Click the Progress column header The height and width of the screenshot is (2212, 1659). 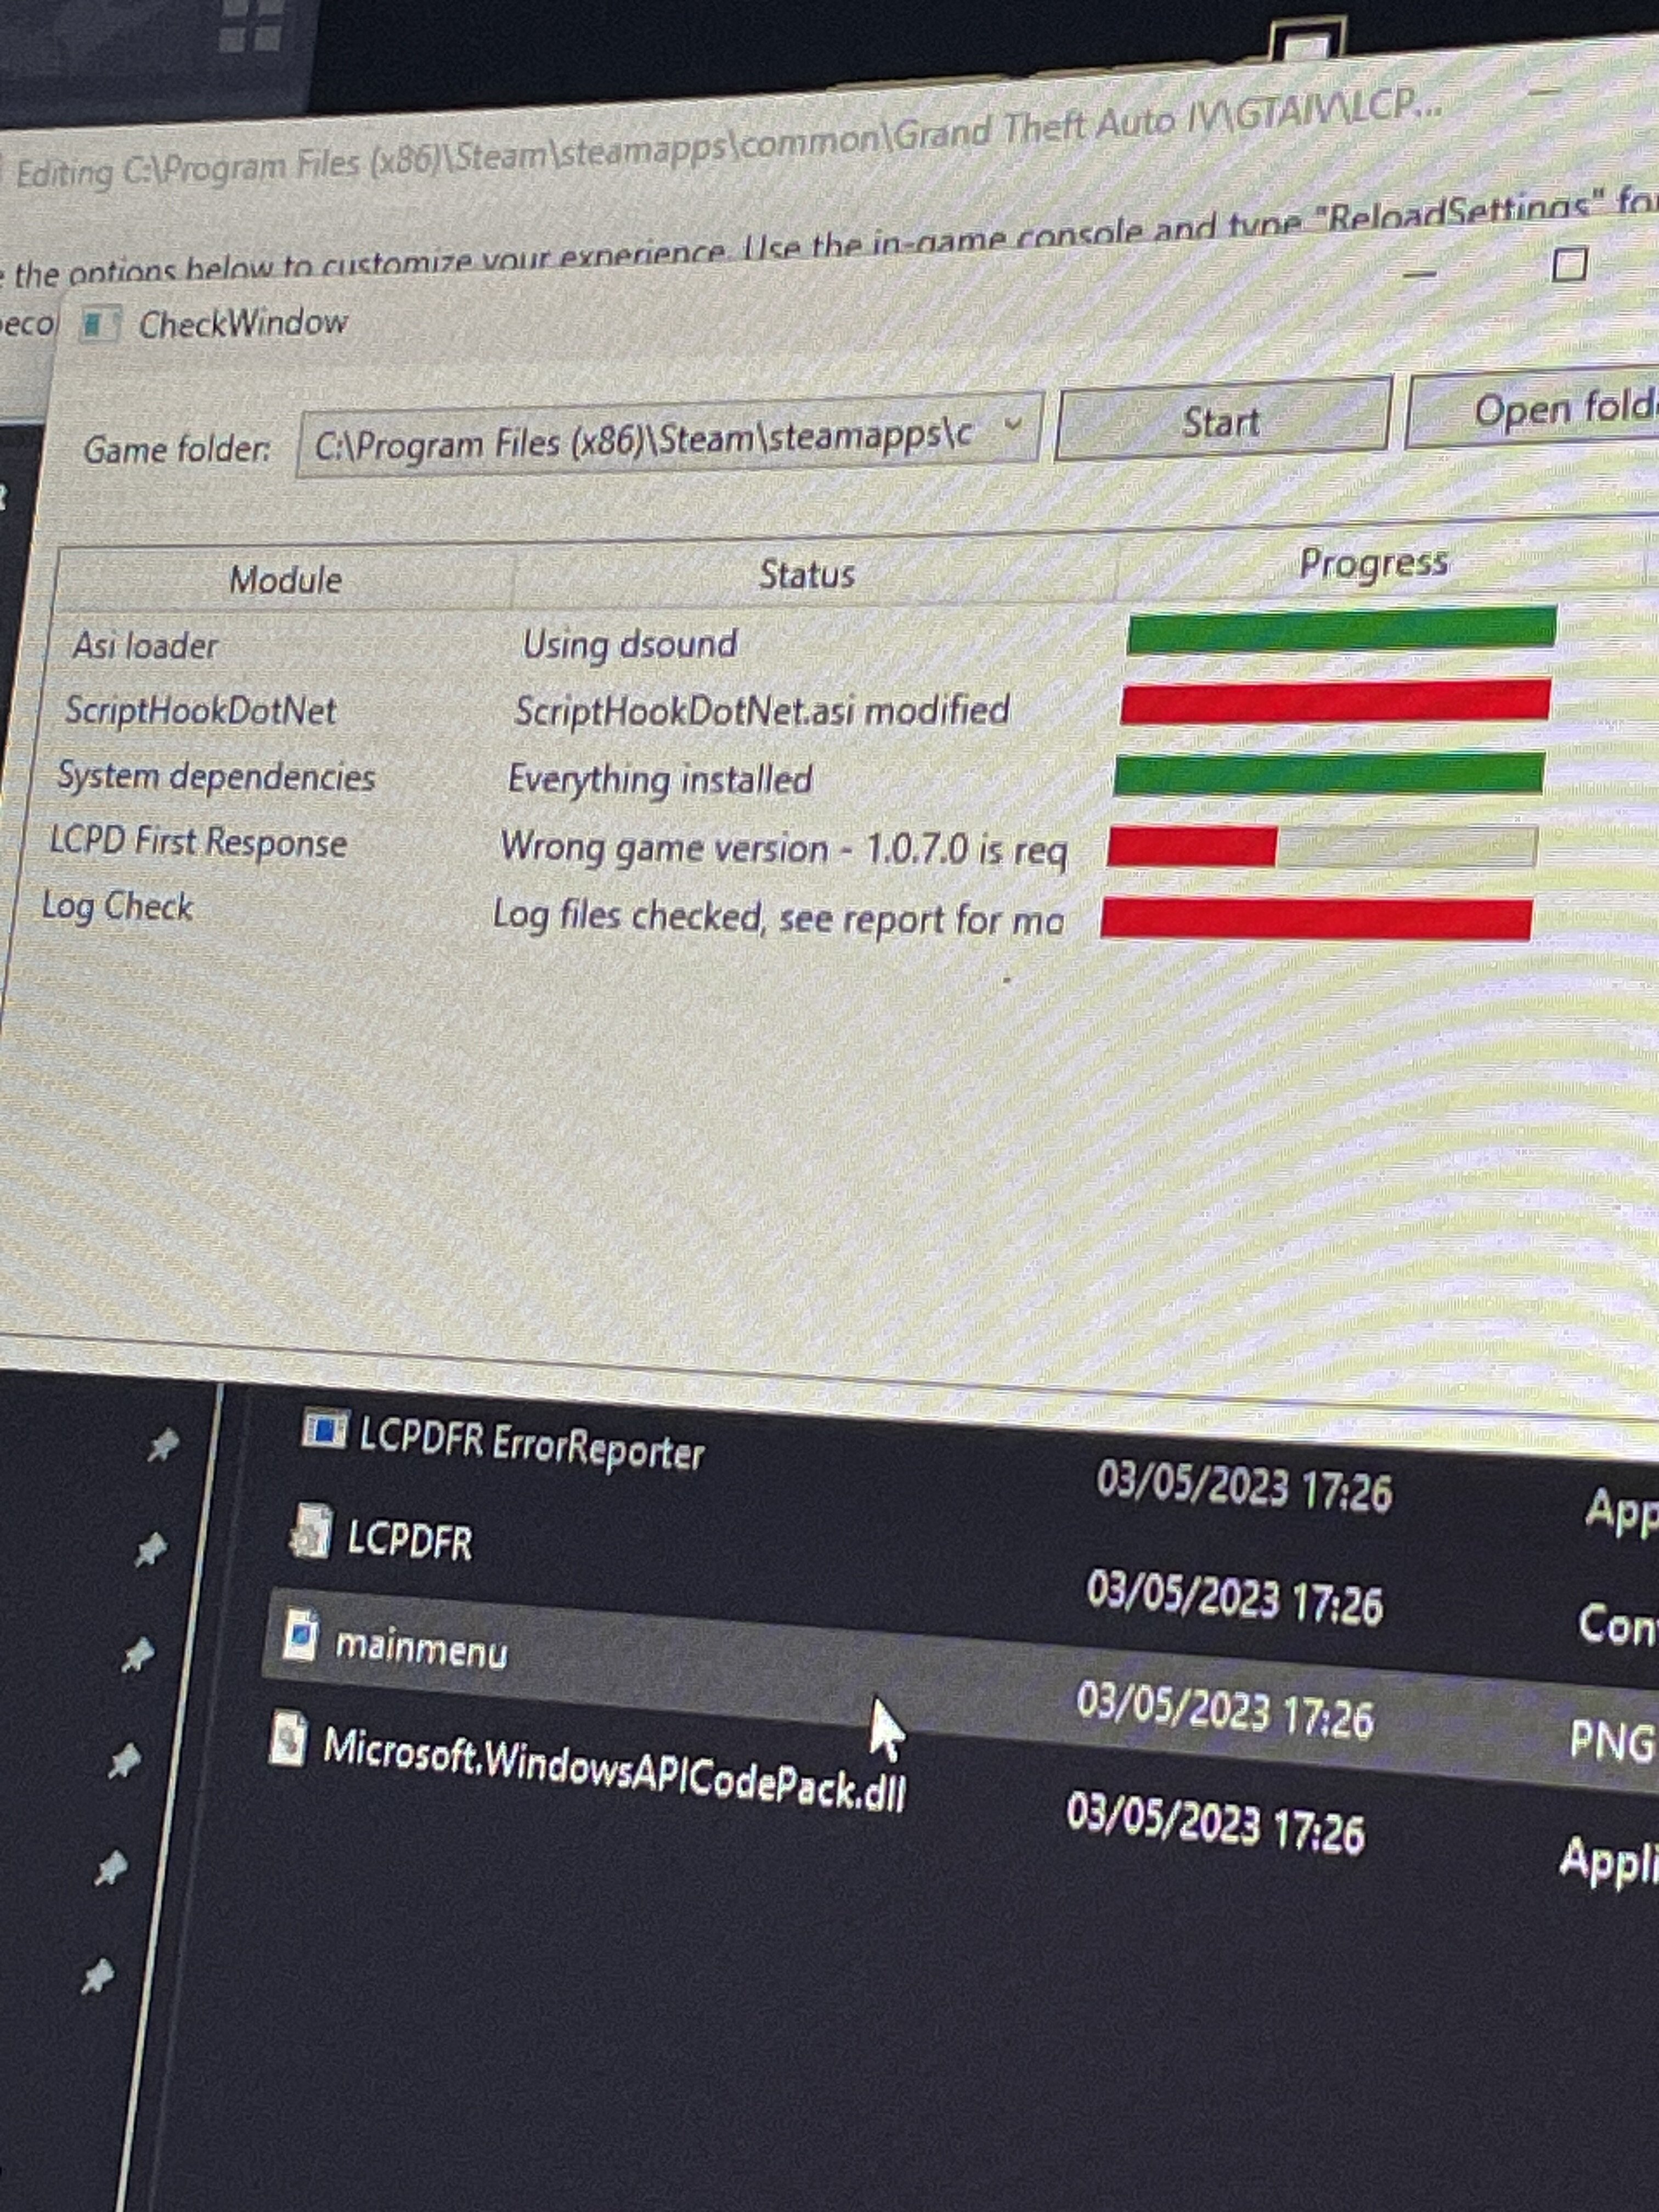pos(1372,564)
